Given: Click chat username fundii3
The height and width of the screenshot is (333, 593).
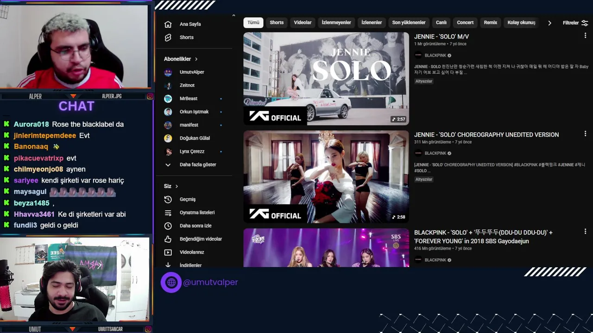Looking at the screenshot, I should pyautogui.click(x=25, y=225).
